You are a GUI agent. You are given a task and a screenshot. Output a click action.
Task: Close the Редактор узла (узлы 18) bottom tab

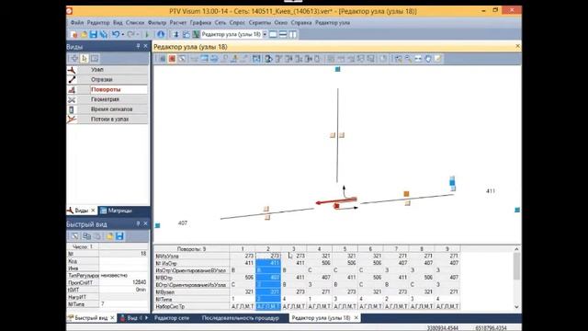click(356, 318)
